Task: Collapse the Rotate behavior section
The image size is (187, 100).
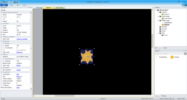Action: [4, 43]
